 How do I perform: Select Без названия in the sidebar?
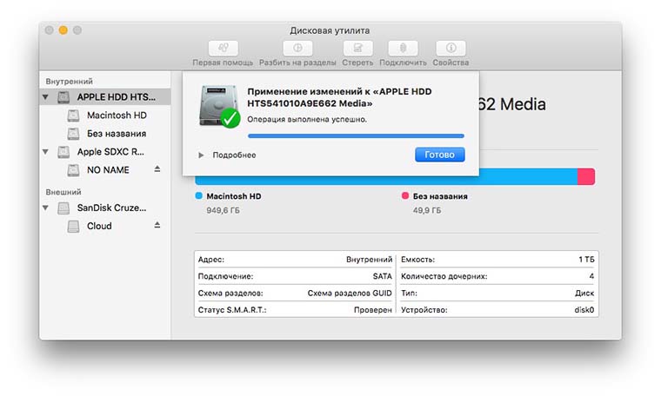click(117, 134)
